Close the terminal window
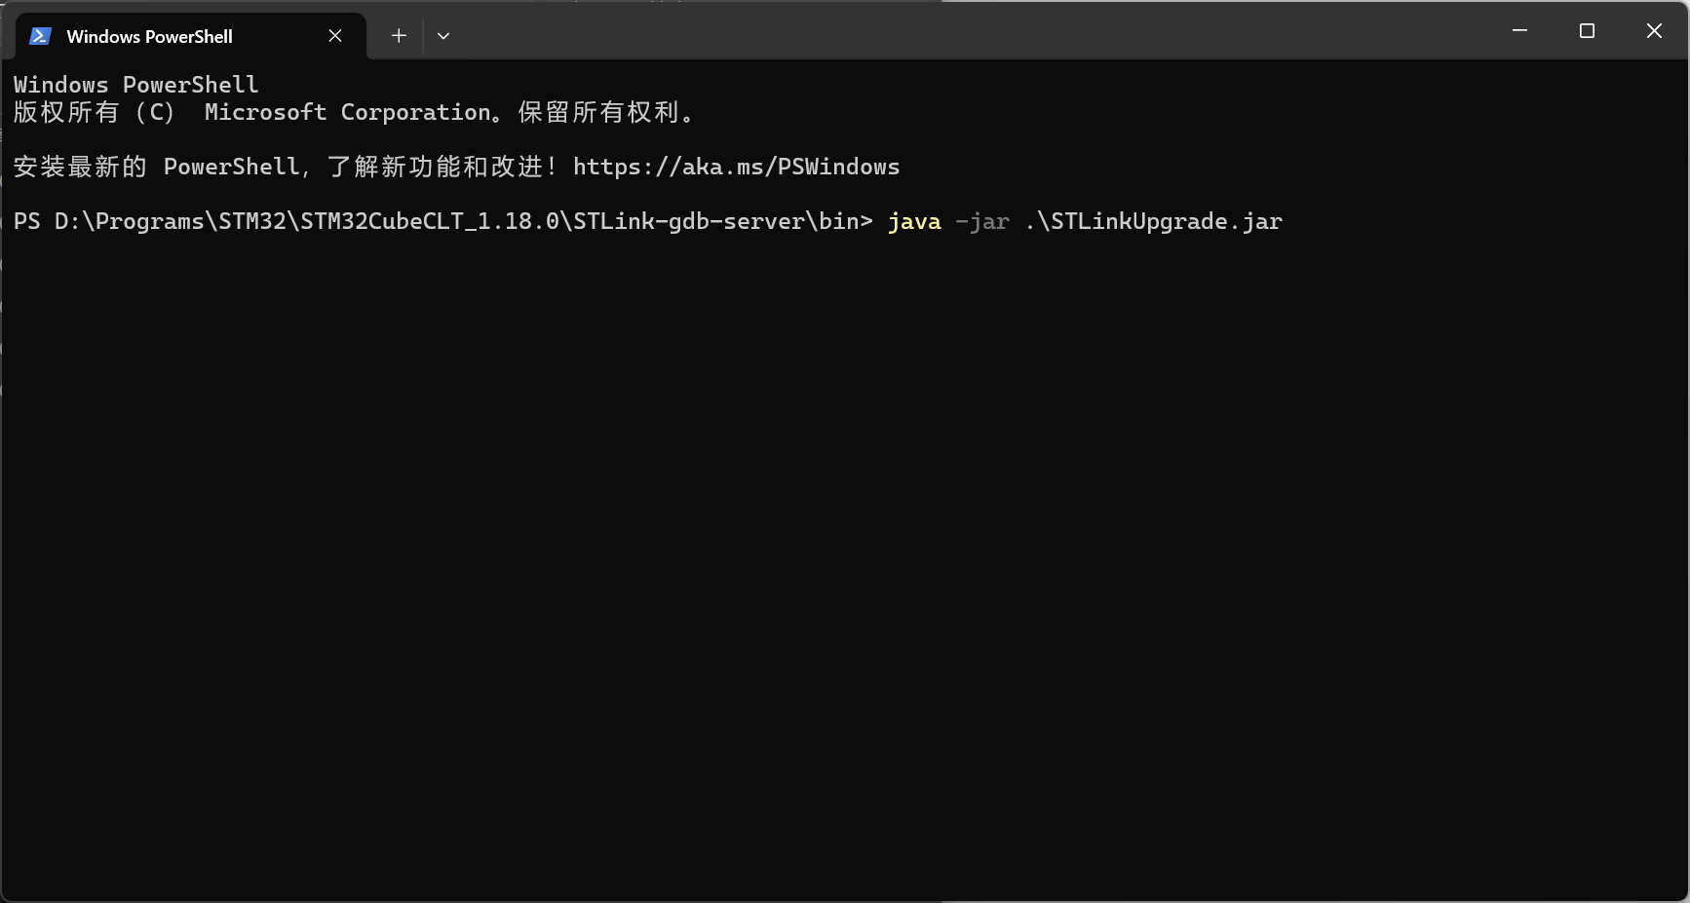The height and width of the screenshot is (903, 1690). [1654, 31]
